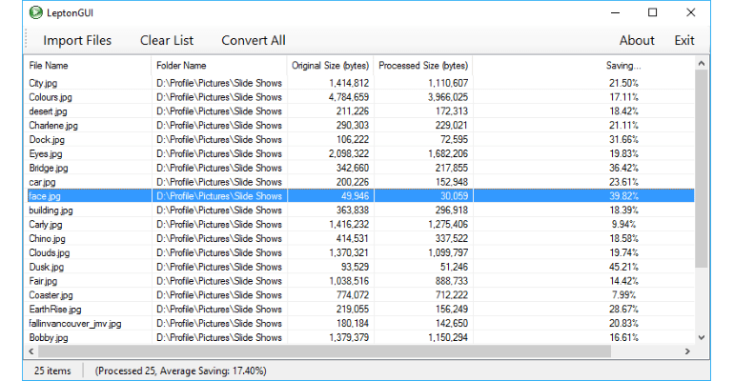Screen dimensions: 734x381
Task: Select the Colours.jpg file entry
Action: coord(51,97)
